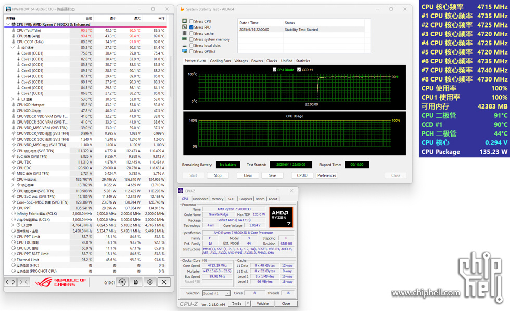Screen dimensions: 510x311
Task: Toggle the CPU Diode graph checkbox
Action: tap(275, 70)
